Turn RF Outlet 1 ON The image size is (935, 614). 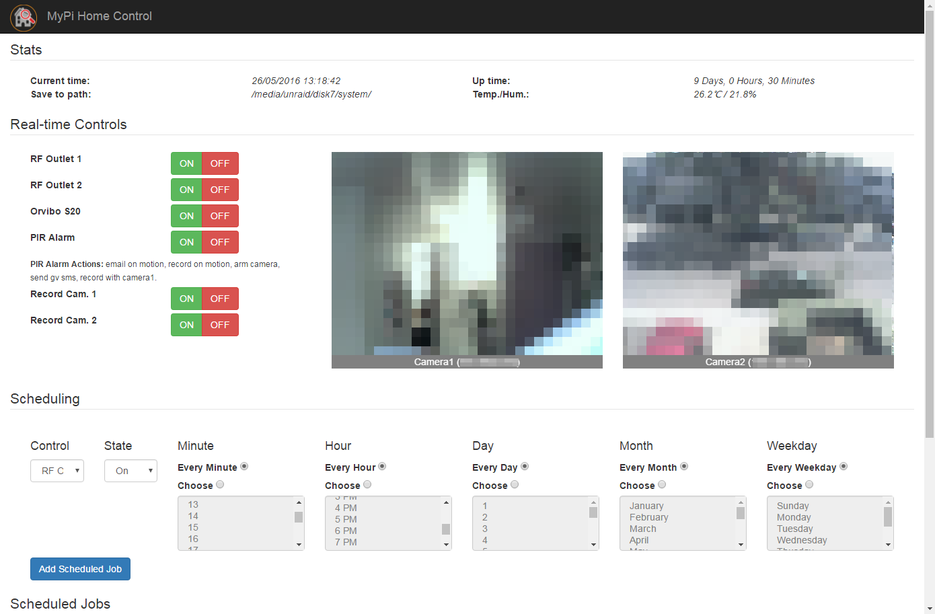tap(186, 163)
